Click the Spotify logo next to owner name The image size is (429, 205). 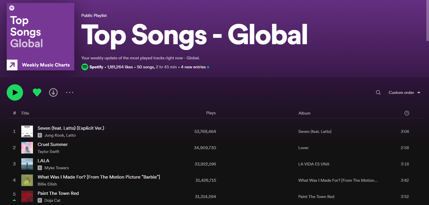click(x=85, y=67)
